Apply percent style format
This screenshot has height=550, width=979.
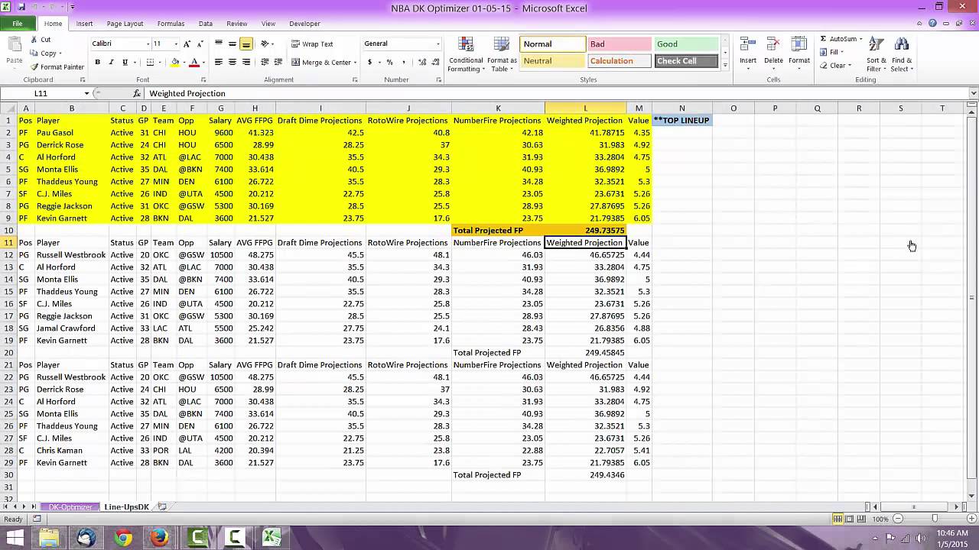coord(389,62)
